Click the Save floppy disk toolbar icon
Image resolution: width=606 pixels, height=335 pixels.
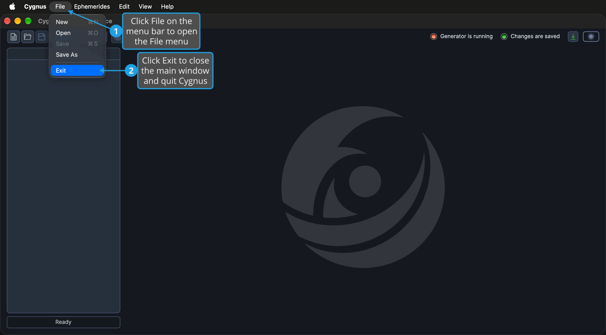(x=42, y=37)
